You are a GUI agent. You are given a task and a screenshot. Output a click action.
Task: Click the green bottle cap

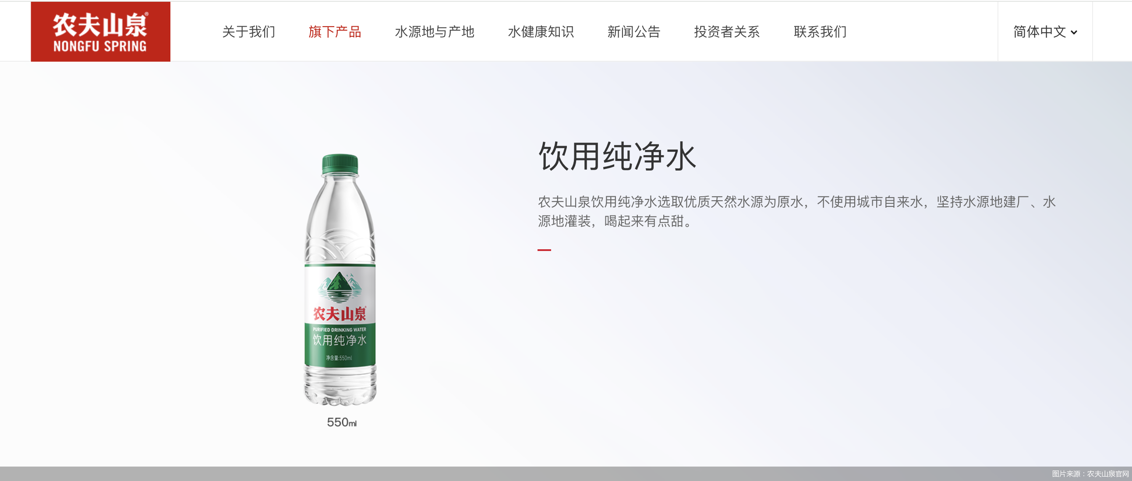pos(340,164)
